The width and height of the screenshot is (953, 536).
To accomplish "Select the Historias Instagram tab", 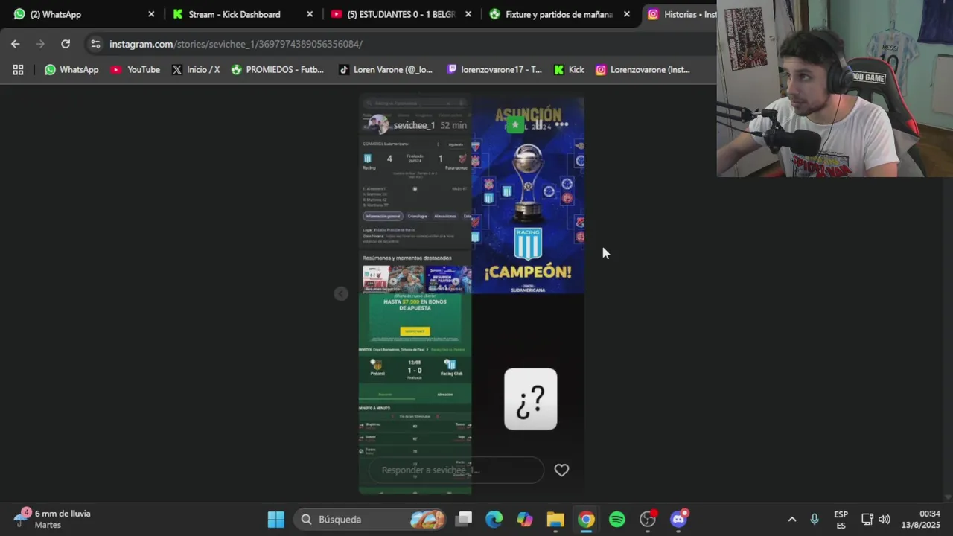I will coord(681,14).
